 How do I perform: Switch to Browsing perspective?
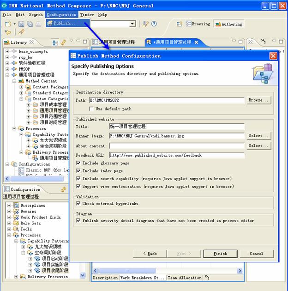coord(198,24)
